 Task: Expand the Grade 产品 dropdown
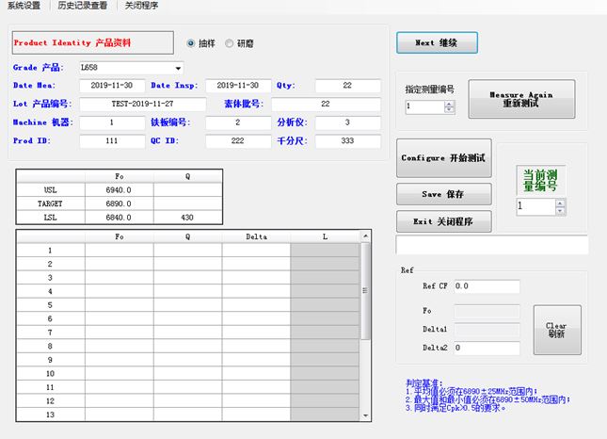point(178,68)
